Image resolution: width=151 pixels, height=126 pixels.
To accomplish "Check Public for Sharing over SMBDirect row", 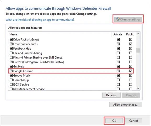I will [x=131, y=57].
